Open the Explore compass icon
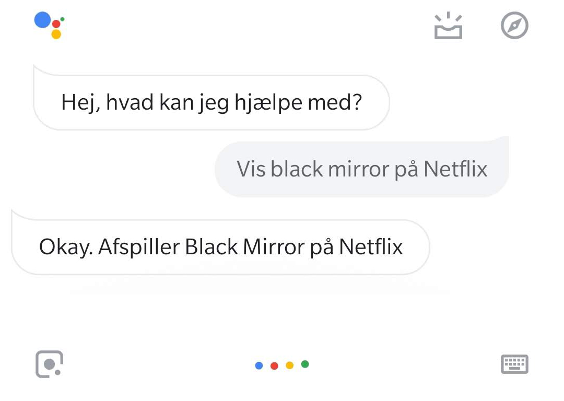 [514, 26]
